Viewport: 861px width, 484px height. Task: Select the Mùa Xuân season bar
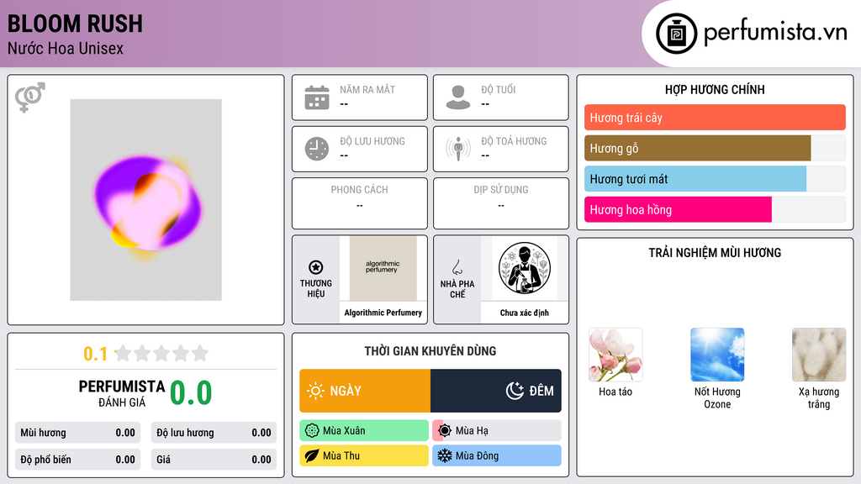(364, 431)
